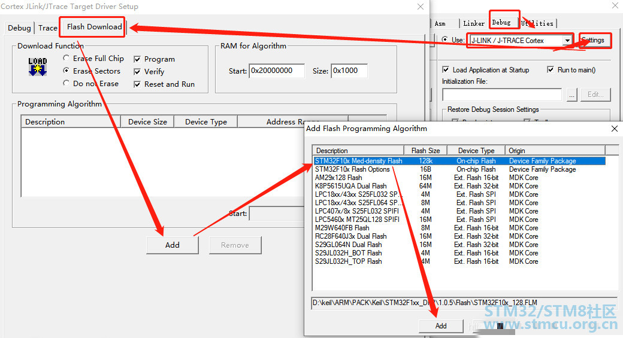The width and height of the screenshot is (623, 338).
Task: Open the Linker tab in options window
Action: click(x=474, y=23)
